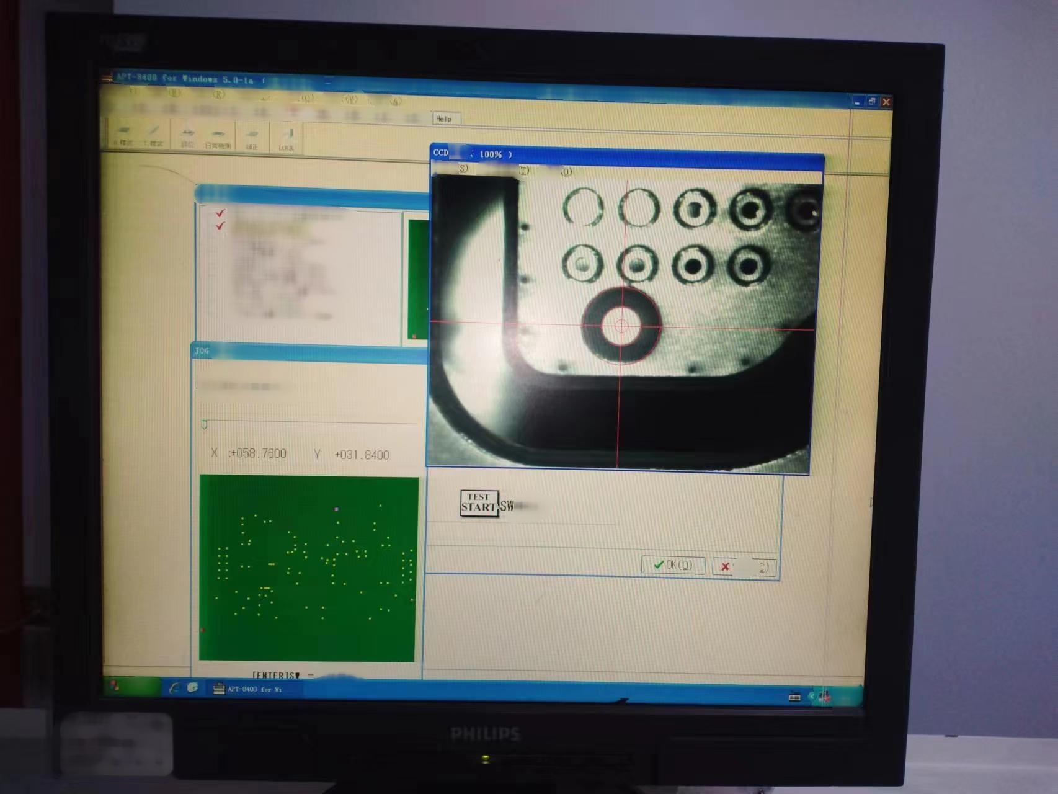Click the keyboard icon in the system tray

pos(794,697)
